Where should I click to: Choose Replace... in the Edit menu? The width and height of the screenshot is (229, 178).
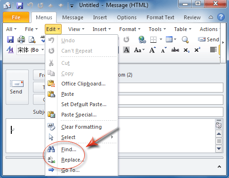coord(73,160)
